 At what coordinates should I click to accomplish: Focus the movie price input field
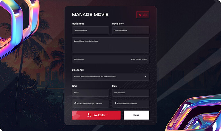coord(130,30)
